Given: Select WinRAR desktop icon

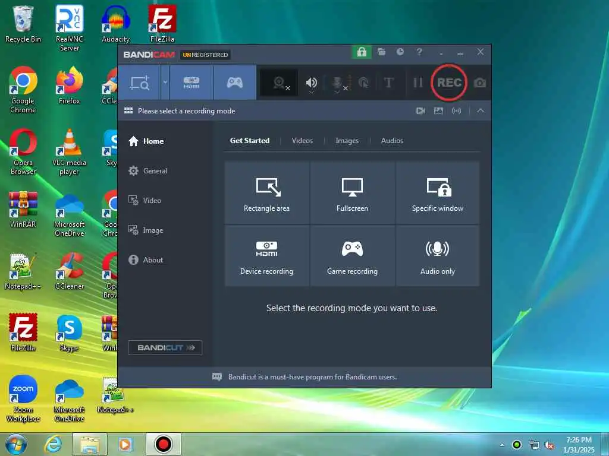Looking at the screenshot, I should click(x=23, y=210).
